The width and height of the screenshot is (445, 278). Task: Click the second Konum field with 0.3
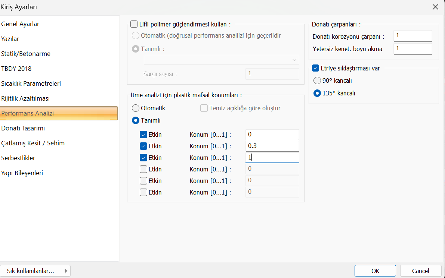272,146
